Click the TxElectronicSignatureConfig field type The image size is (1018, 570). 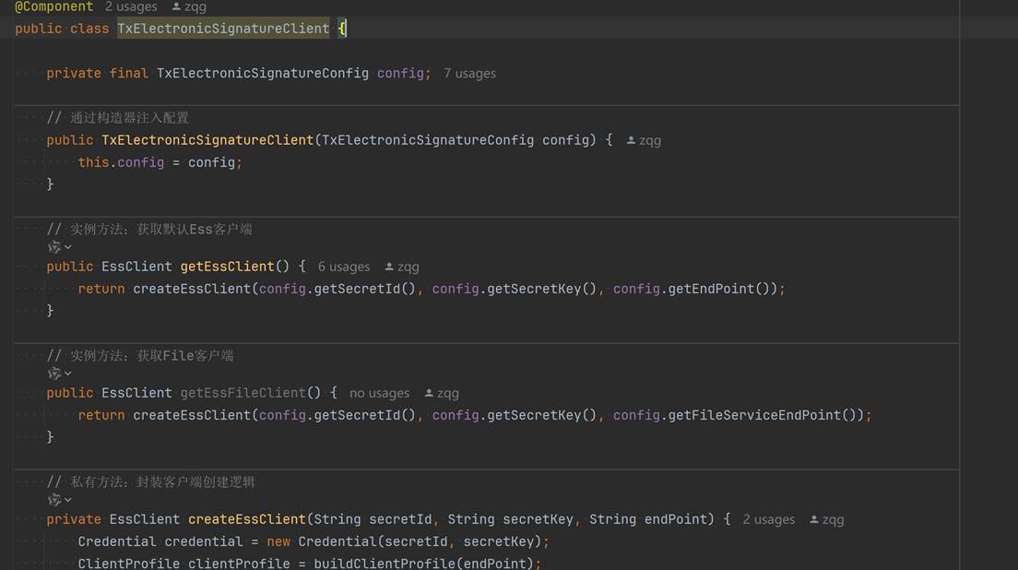click(262, 73)
